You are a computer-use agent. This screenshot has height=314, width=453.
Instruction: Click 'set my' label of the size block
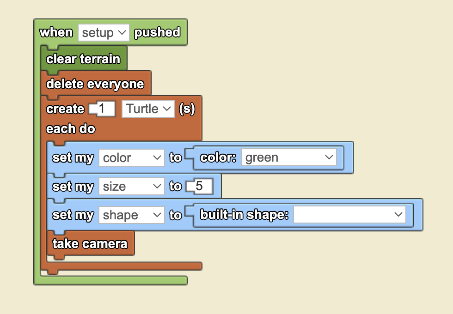click(73, 187)
